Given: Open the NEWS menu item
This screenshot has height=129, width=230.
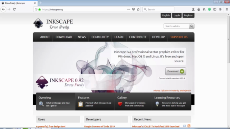Looking at the screenshot, I should (x=82, y=37).
